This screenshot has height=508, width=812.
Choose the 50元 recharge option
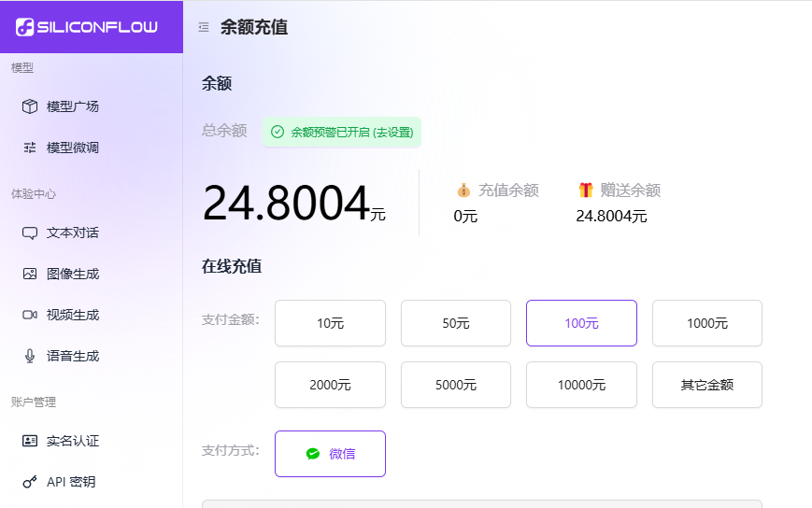456,323
